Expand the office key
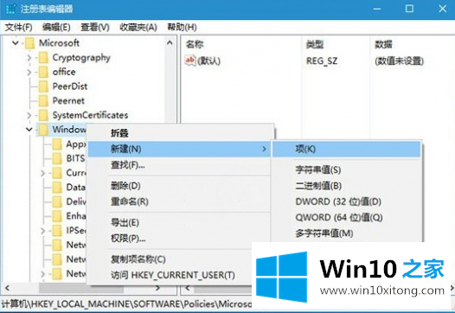The width and height of the screenshot is (455, 313). click(29, 72)
